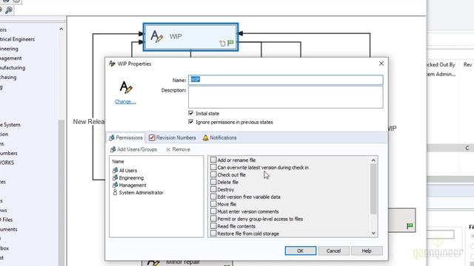
Task: Click the WIP state icon in the dialog
Action: click(126, 87)
